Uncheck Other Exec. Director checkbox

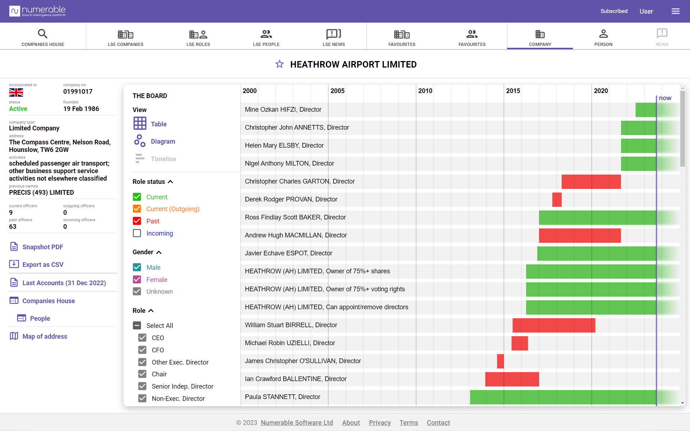tap(142, 362)
